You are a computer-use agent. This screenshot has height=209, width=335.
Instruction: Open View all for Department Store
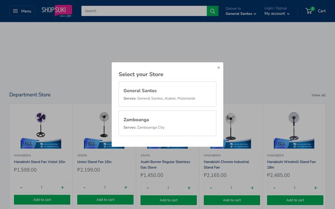click(318, 95)
